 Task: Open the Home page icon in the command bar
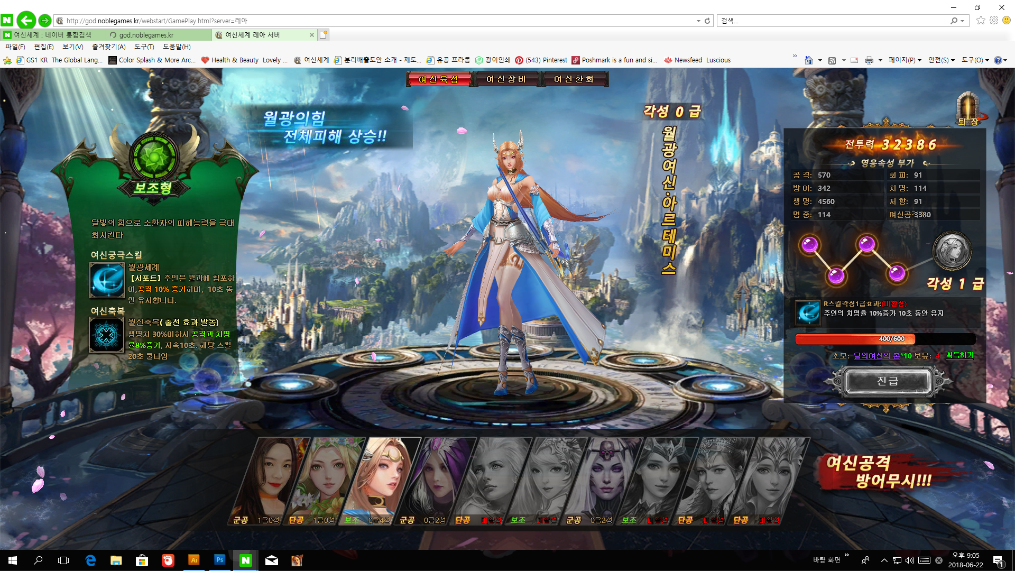[x=808, y=60]
